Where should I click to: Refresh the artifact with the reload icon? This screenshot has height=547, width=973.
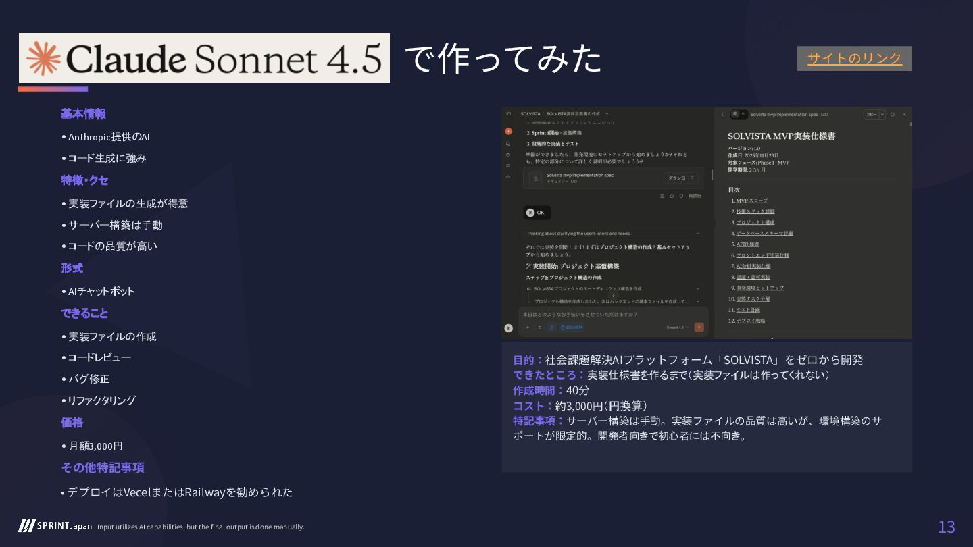892,115
